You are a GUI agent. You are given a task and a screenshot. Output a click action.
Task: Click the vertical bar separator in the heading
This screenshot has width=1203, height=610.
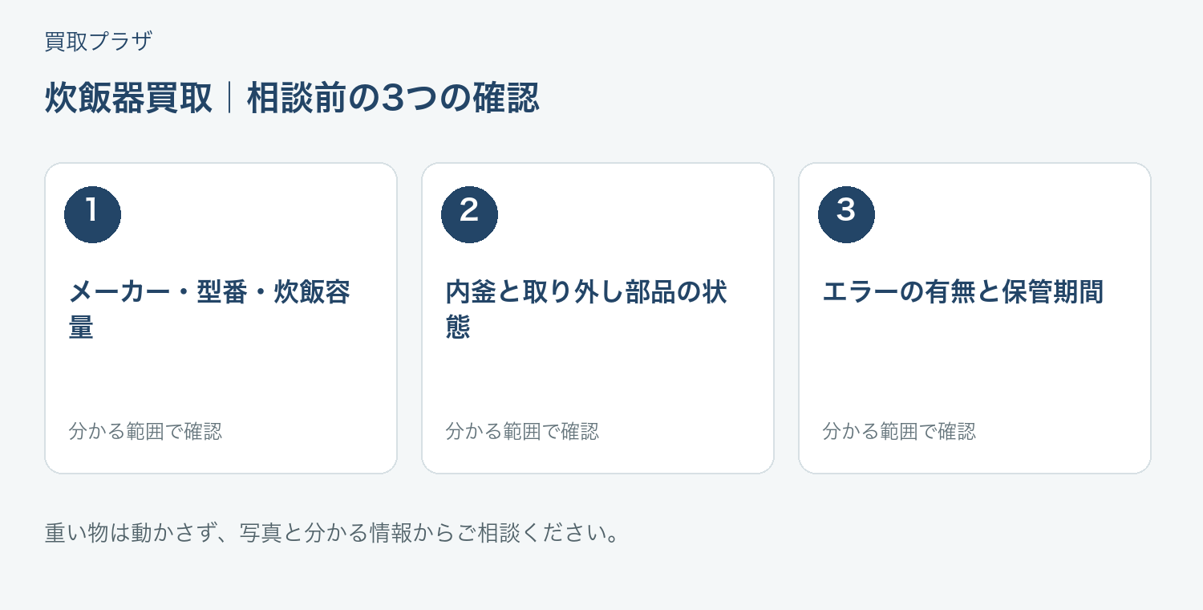tap(230, 99)
